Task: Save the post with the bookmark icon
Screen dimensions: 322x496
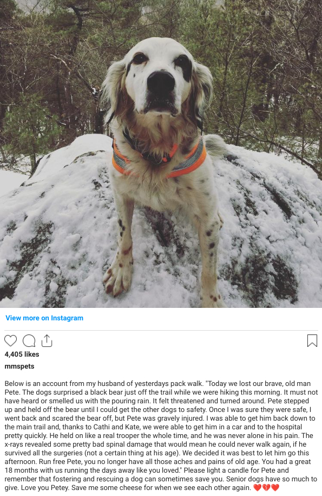Action: 312,340
